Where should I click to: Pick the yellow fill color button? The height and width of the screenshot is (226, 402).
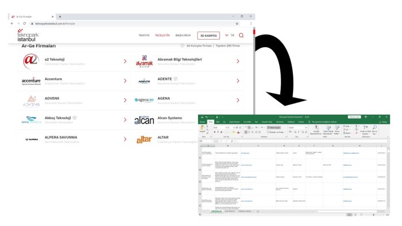point(233,132)
